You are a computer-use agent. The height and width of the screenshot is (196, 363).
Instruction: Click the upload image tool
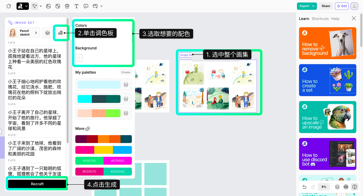pyautogui.click(x=95, y=6)
